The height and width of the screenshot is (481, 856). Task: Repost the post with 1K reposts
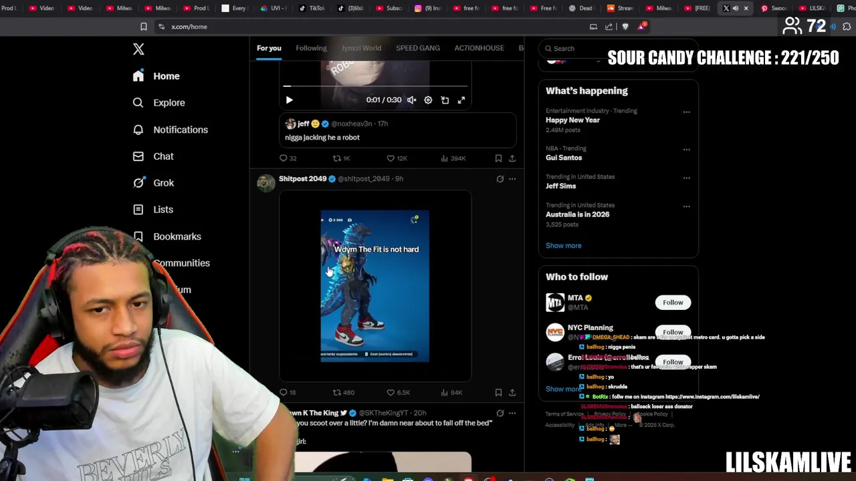pyautogui.click(x=341, y=158)
